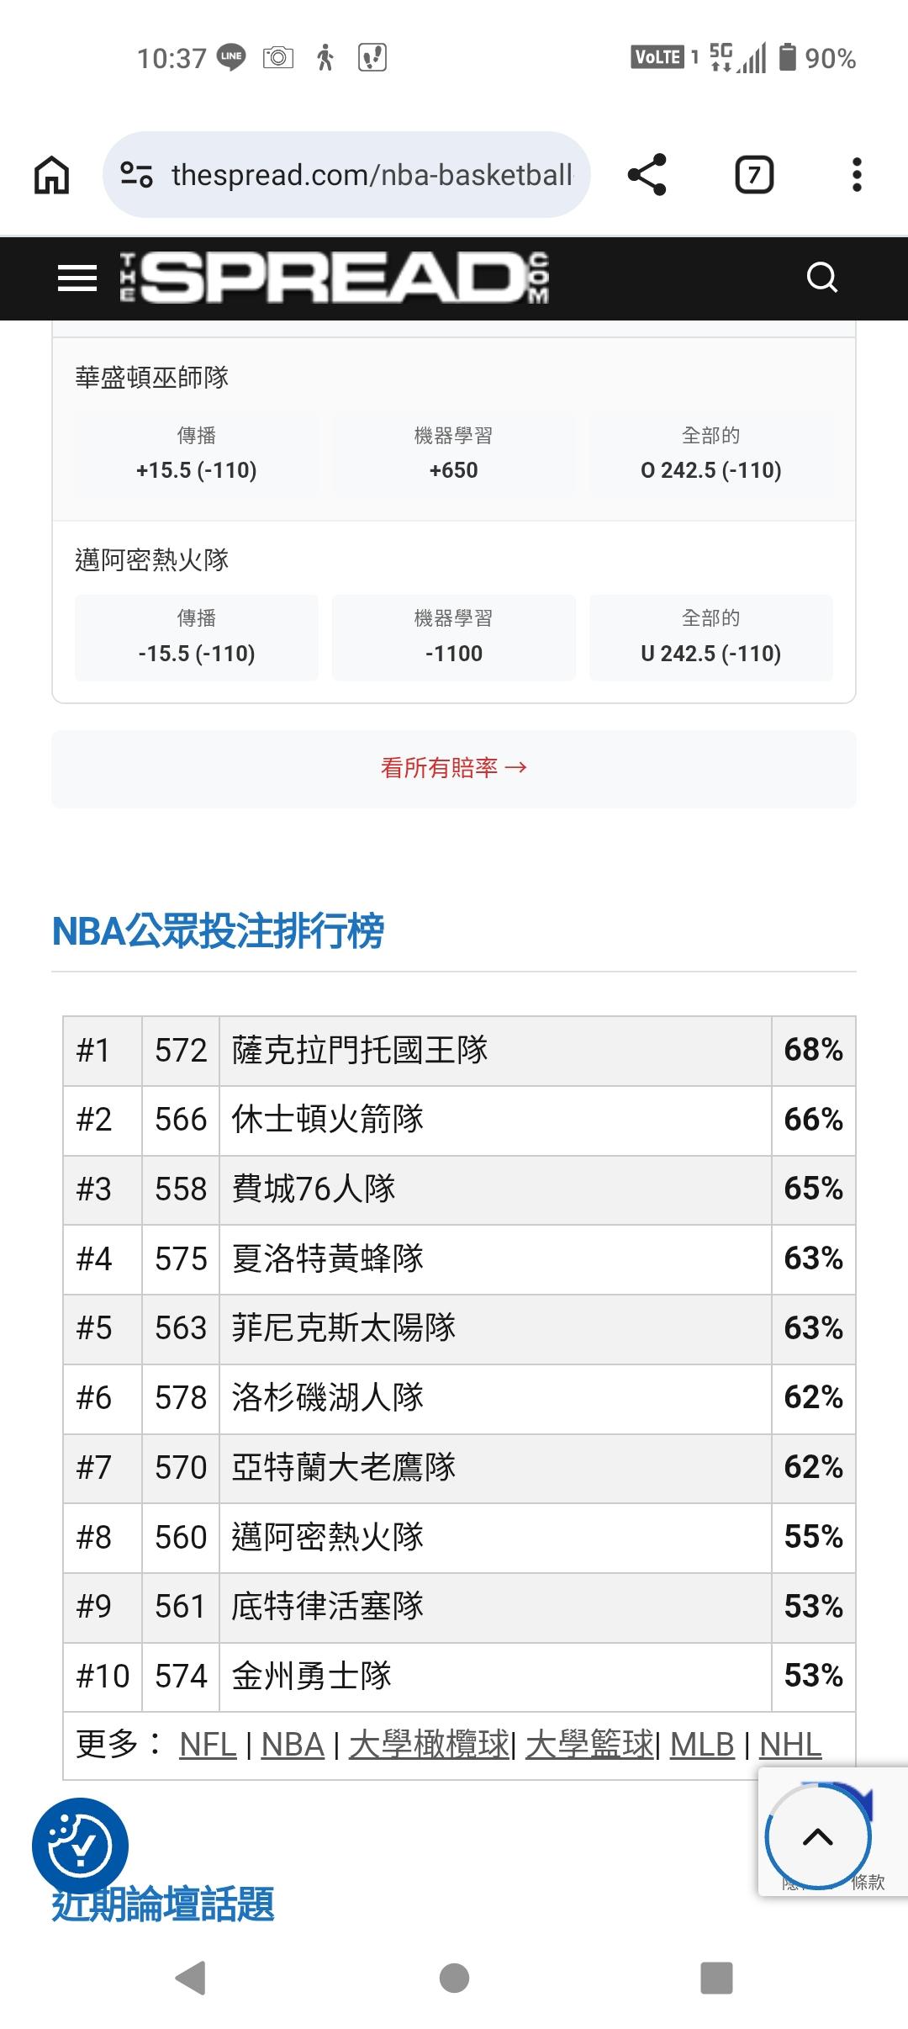Open the three-dot browser overflow menu
This screenshot has width=908, height=2029.
tap(856, 175)
